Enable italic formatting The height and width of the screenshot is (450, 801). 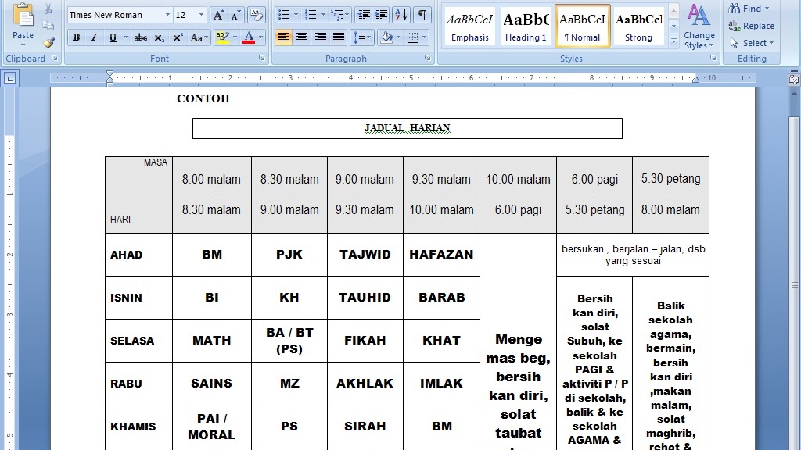(x=93, y=37)
